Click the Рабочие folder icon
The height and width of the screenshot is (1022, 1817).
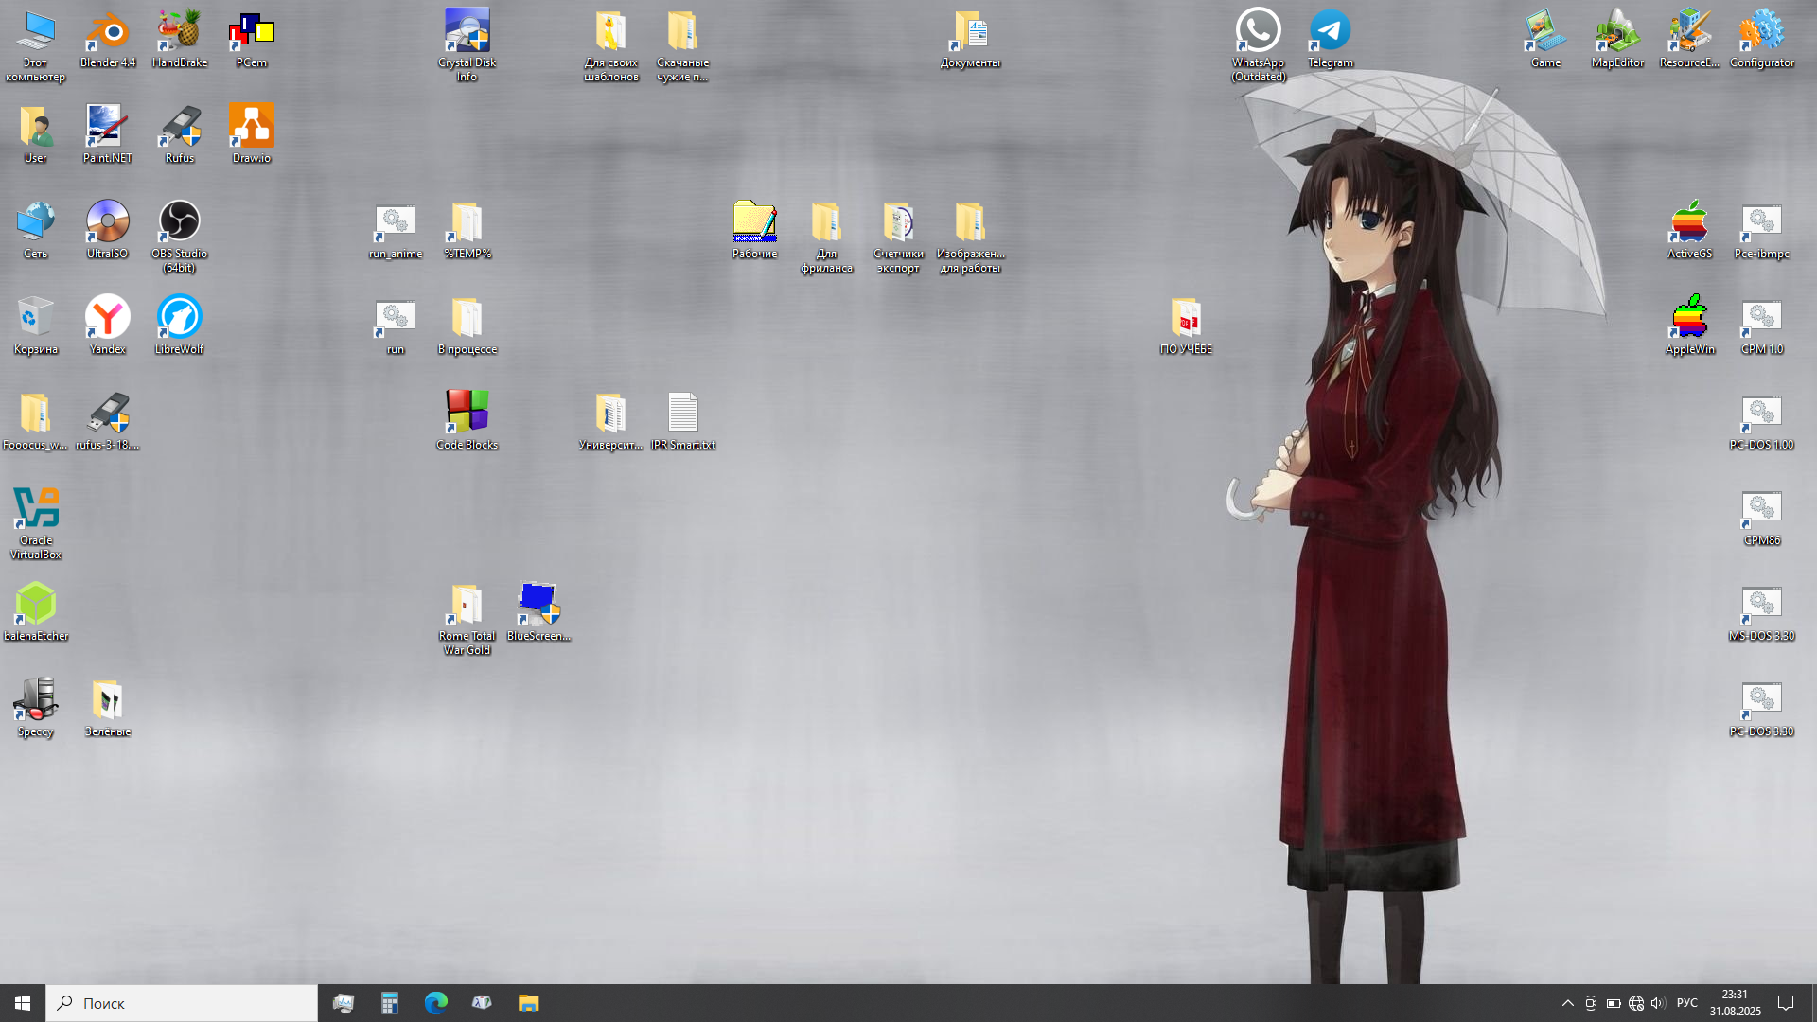[x=754, y=230]
